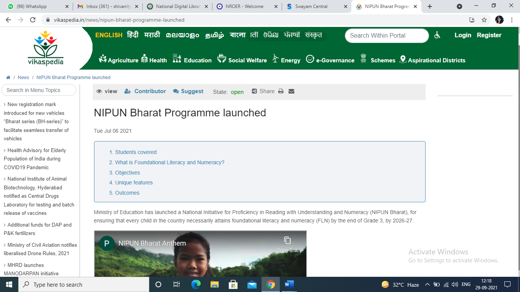Viewport: 520px width, 292px height.
Task: Show hidden system tray icons
Action: click(x=427, y=284)
